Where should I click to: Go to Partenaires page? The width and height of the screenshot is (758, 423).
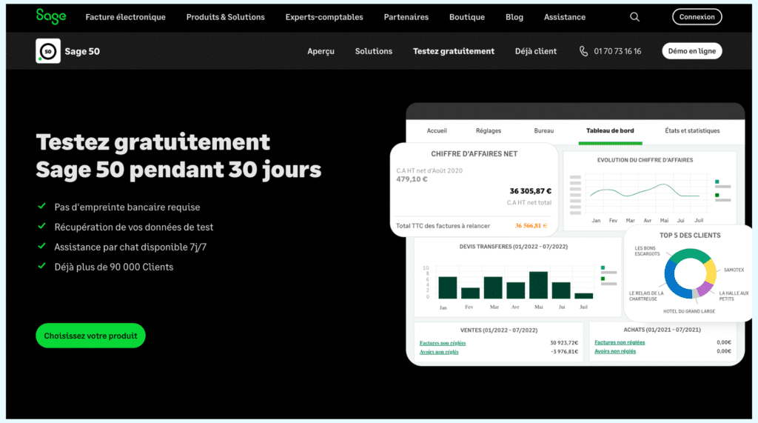tap(406, 17)
